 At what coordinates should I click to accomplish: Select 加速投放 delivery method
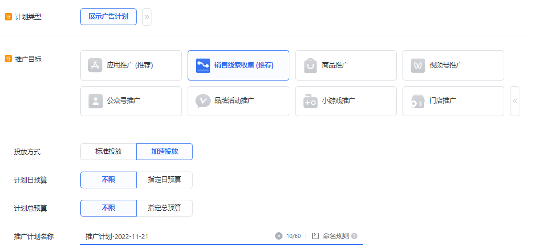pos(165,152)
